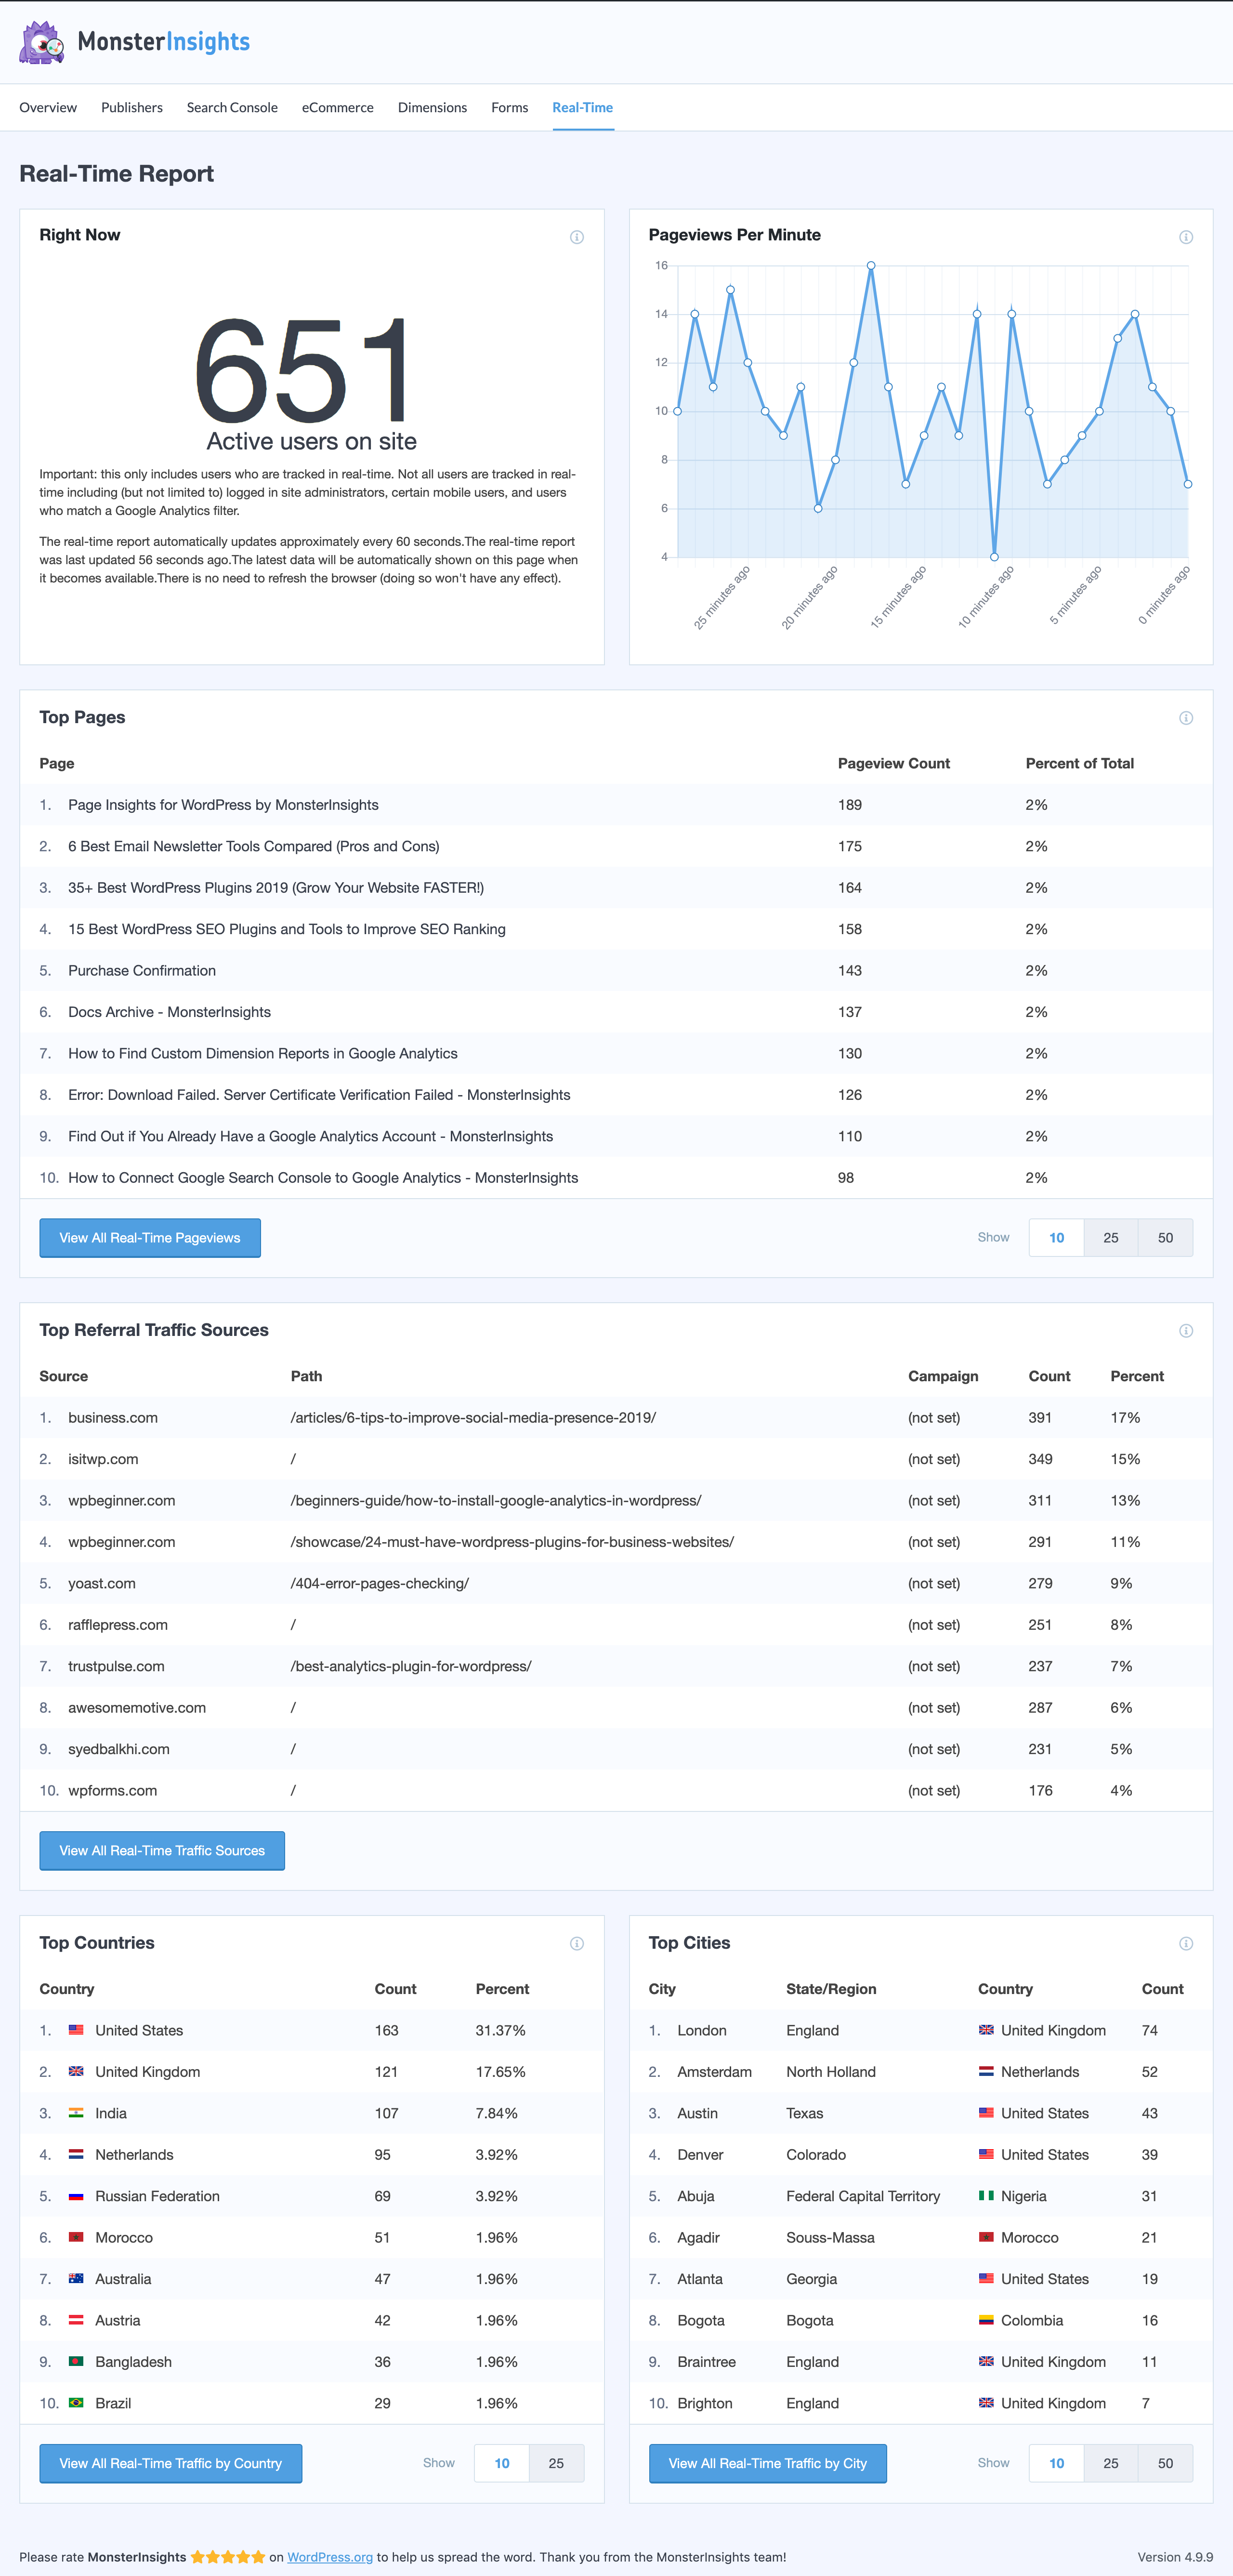Open the Top Cities info icon
Image resolution: width=1233 pixels, height=2576 pixels.
coord(1185,1944)
